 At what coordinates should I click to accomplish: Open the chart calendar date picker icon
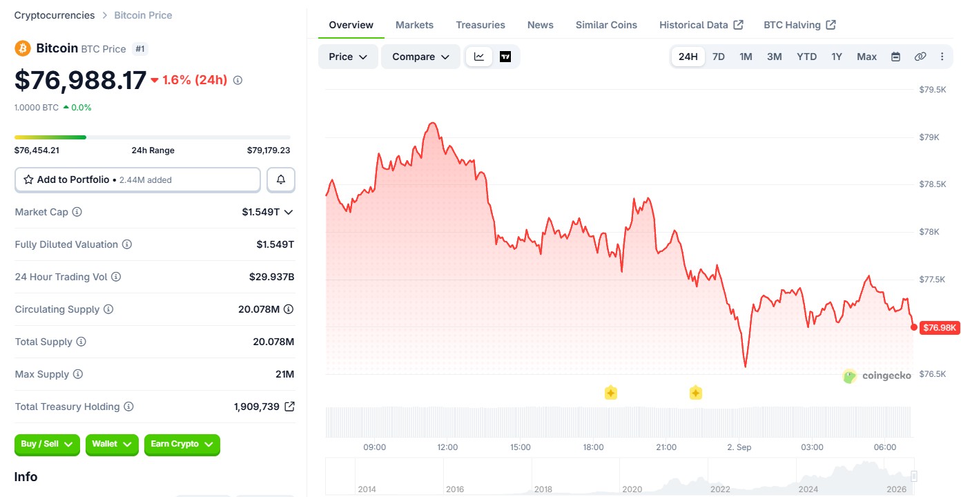point(895,57)
